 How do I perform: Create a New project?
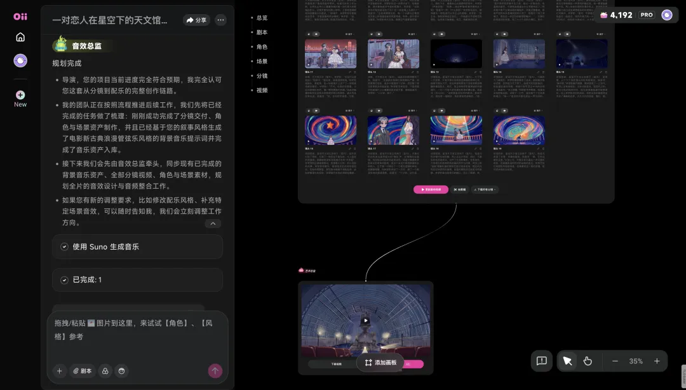click(20, 98)
